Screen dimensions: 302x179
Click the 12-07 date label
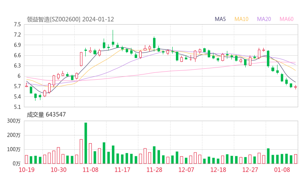pyautogui.click(x=186, y=170)
